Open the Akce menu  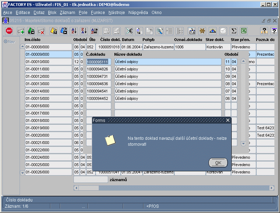pos(7,13)
